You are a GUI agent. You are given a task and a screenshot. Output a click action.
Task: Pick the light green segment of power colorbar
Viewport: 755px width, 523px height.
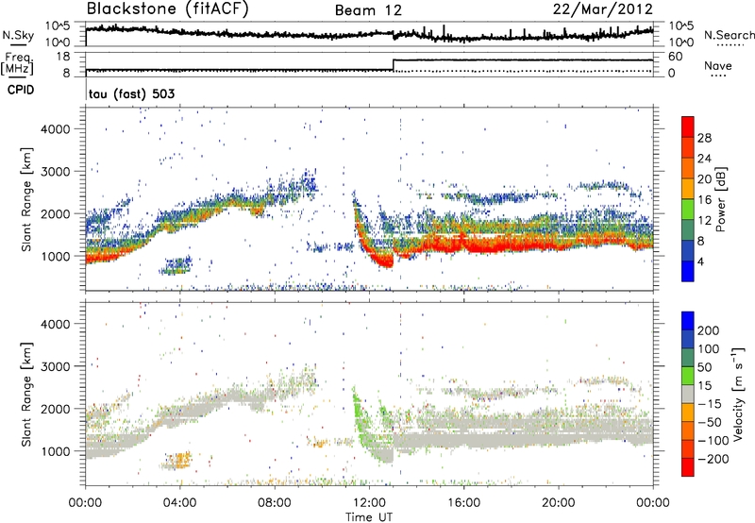tap(688, 210)
